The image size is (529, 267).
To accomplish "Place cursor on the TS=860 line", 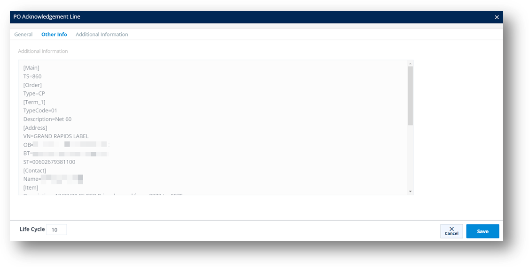I will [32, 76].
